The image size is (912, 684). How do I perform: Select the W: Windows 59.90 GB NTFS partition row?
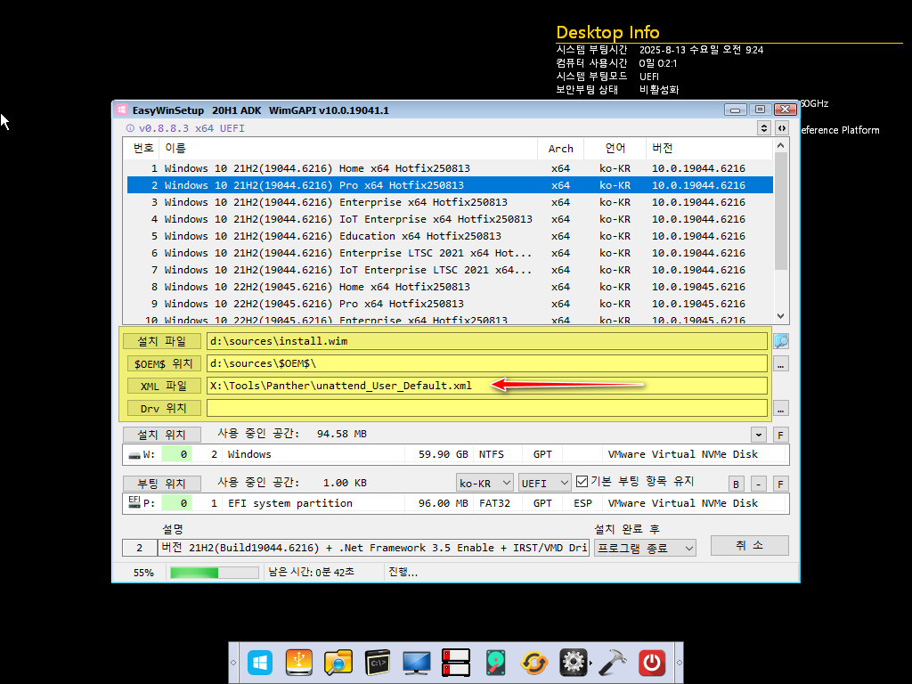[x=455, y=454]
